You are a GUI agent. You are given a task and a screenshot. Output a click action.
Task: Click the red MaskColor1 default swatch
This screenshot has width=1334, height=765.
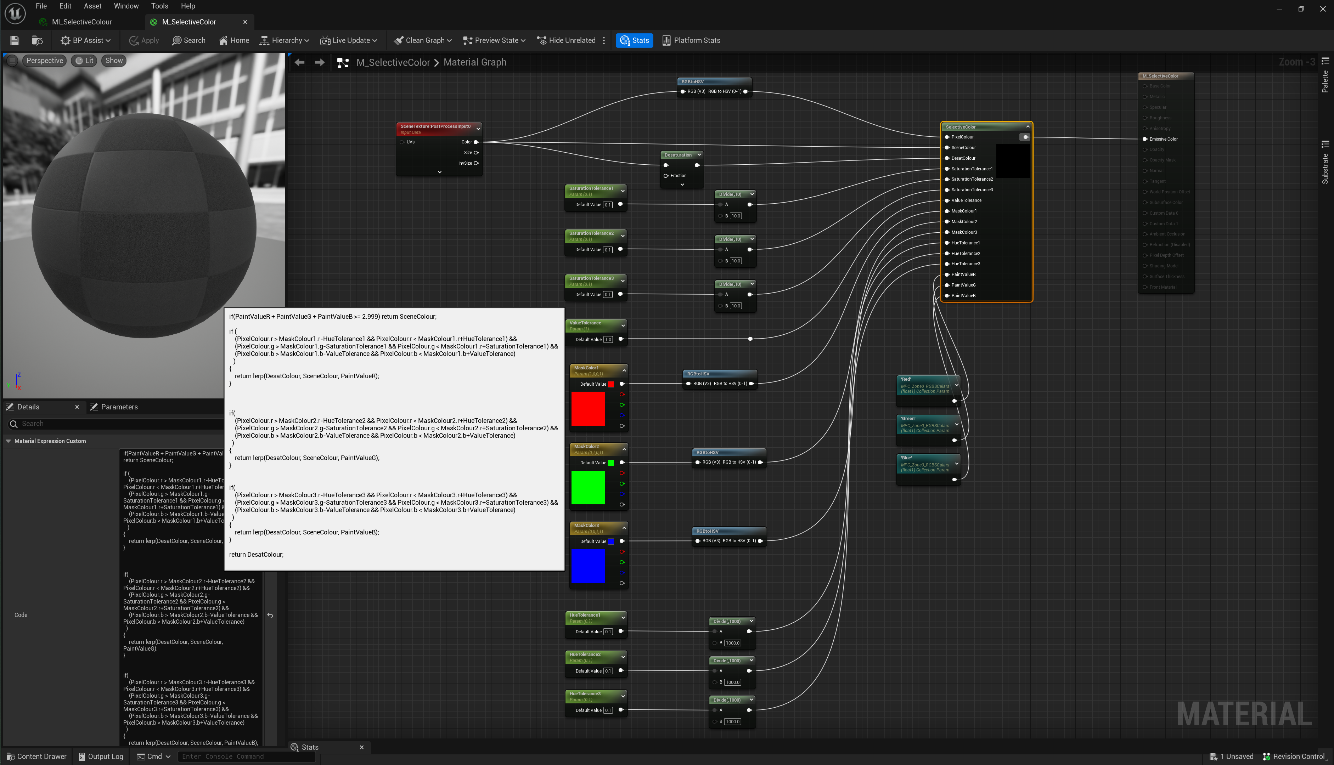pos(611,384)
